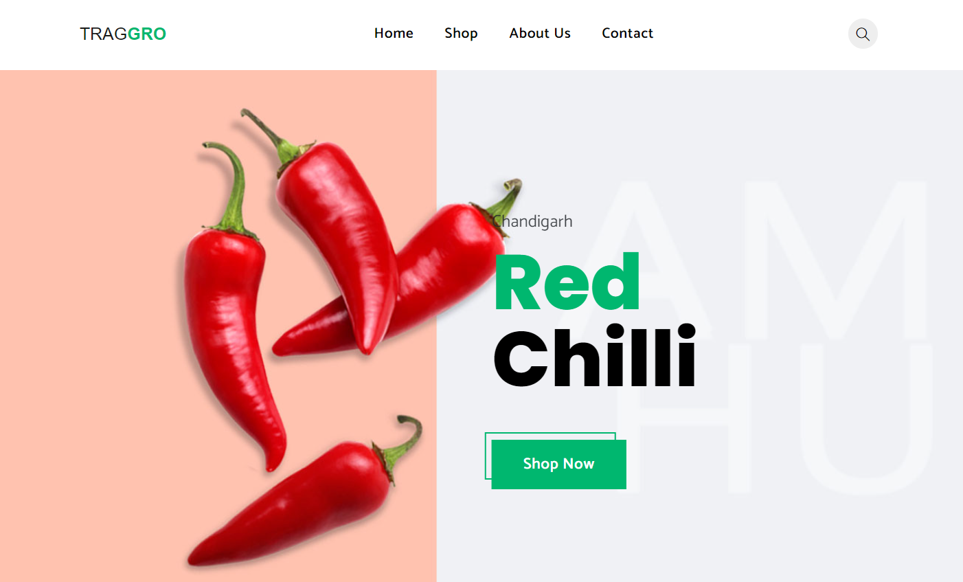
Task: Click the green Shop Now button
Action: click(558, 464)
